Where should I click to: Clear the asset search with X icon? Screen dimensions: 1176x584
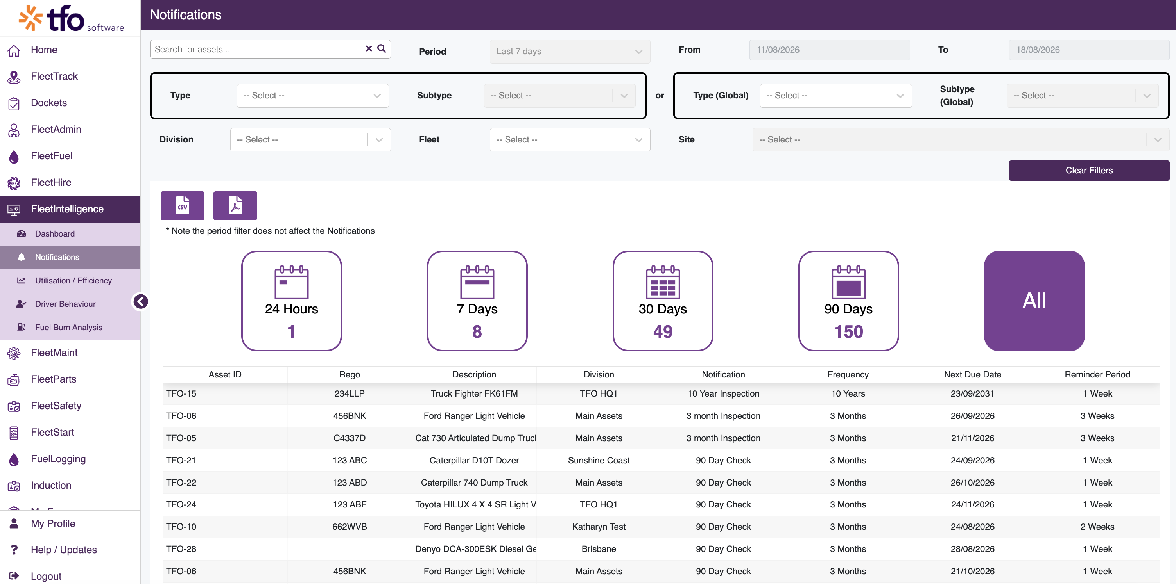tap(369, 49)
